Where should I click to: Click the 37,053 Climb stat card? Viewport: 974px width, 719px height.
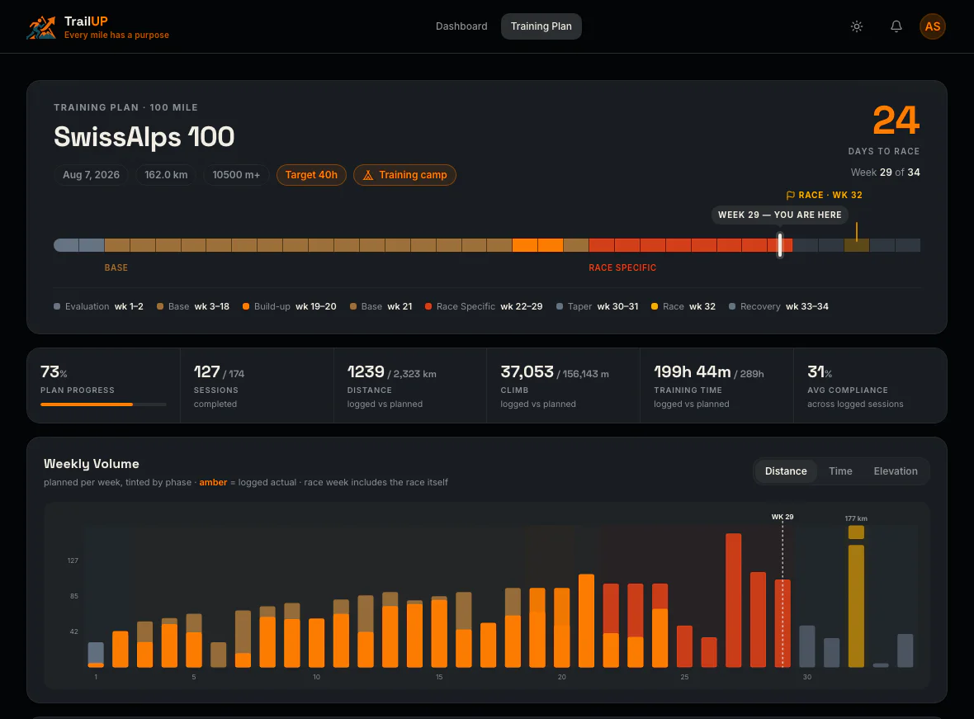point(564,386)
